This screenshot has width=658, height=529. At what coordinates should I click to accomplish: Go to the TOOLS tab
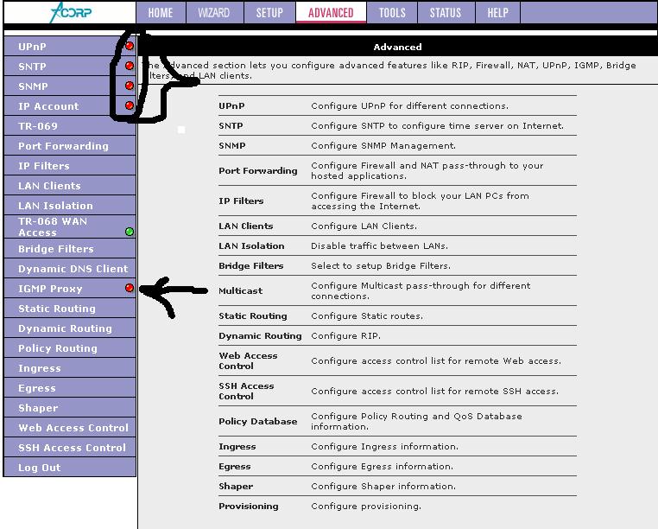click(x=392, y=13)
